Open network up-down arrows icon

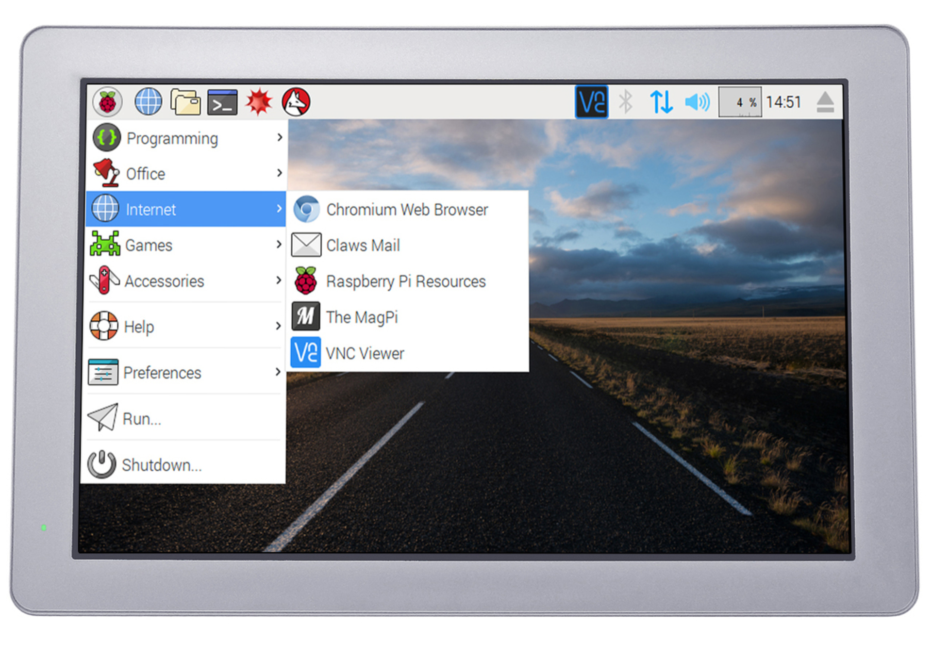661,102
